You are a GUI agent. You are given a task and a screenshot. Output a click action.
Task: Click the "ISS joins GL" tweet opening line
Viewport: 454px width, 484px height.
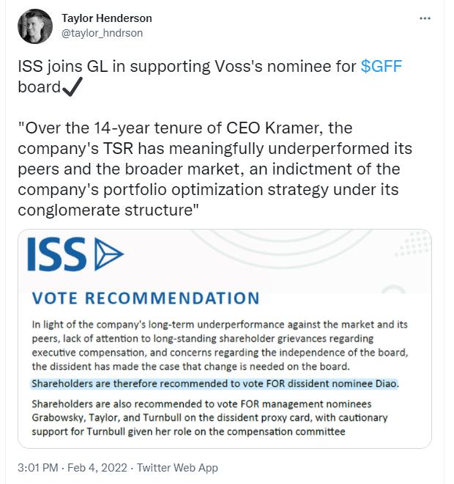tap(188, 67)
